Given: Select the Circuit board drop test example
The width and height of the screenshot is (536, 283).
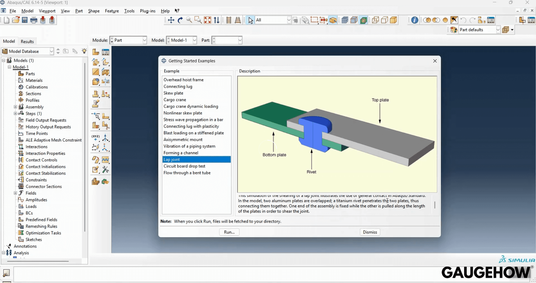Looking at the screenshot, I should [184, 166].
